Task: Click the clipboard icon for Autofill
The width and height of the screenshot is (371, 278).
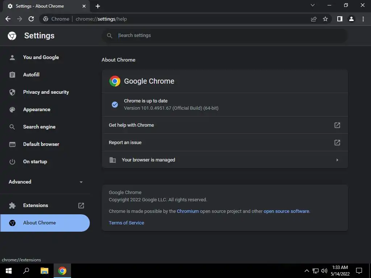Action: [x=12, y=75]
